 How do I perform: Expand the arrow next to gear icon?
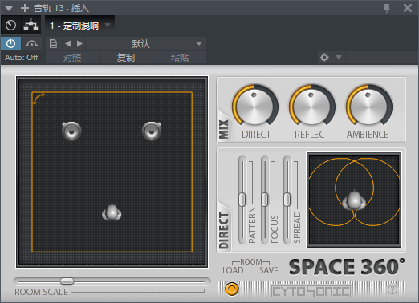pos(339,57)
